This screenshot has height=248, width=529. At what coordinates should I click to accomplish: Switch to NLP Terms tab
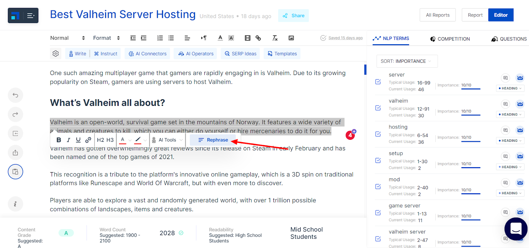391,39
